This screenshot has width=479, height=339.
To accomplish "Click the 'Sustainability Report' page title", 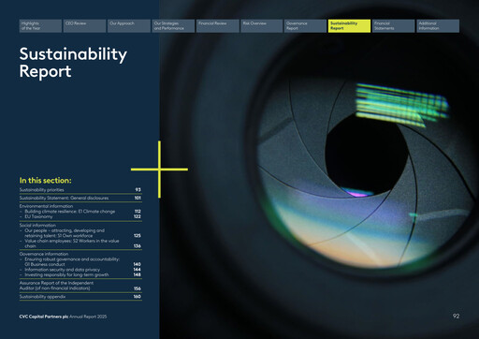I will point(73,63).
